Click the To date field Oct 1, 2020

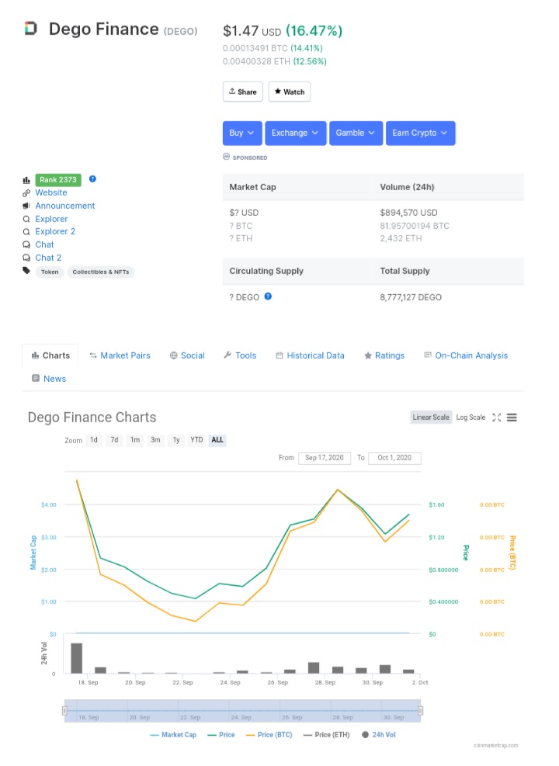394,458
